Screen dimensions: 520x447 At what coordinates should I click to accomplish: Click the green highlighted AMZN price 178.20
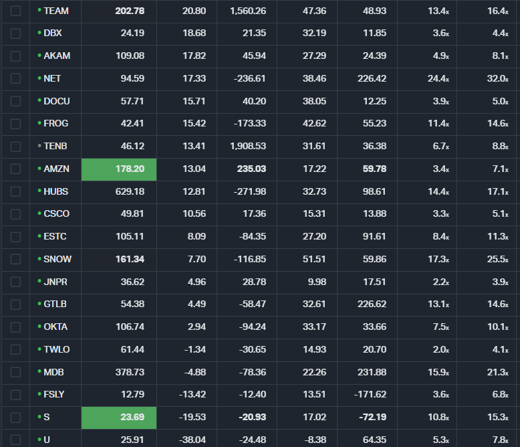(x=119, y=169)
